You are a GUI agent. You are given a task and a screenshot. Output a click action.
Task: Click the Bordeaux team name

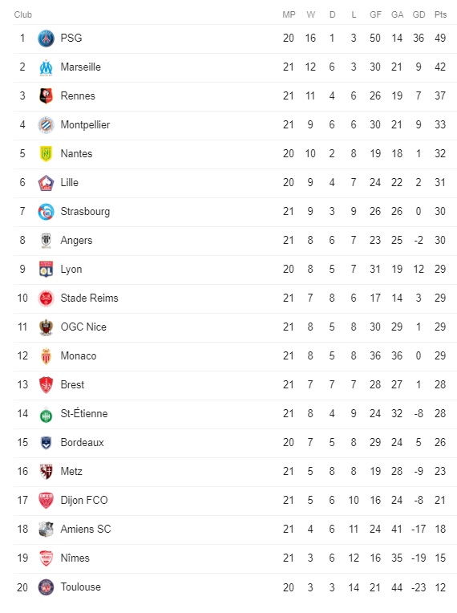coord(82,443)
